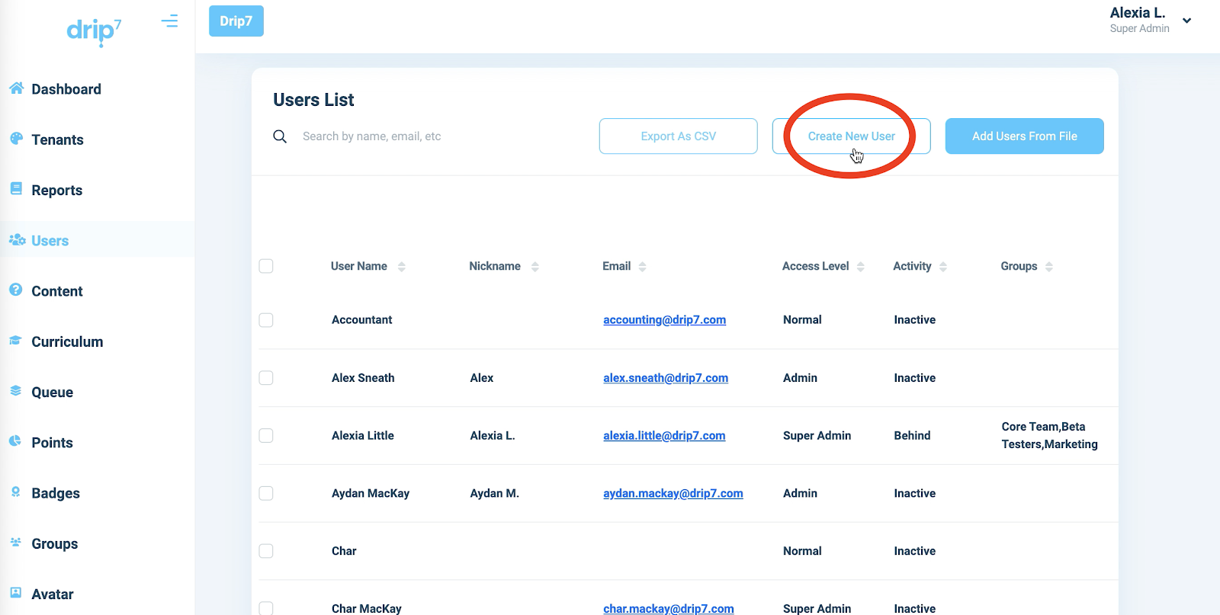Click the Export As CSV button
Screen dimensions: 1220x615
point(679,136)
